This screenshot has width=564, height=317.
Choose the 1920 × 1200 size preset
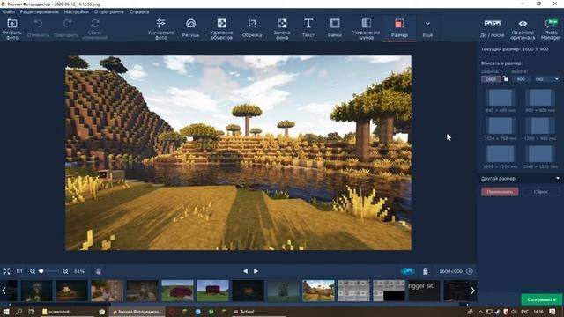(x=500, y=158)
